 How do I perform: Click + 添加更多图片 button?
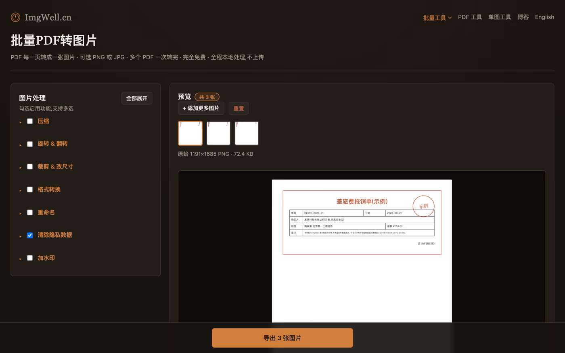201,108
